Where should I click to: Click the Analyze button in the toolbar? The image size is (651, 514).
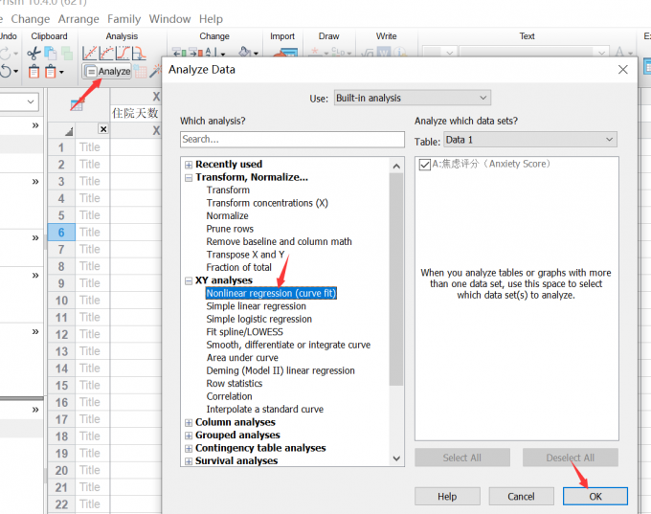click(106, 71)
